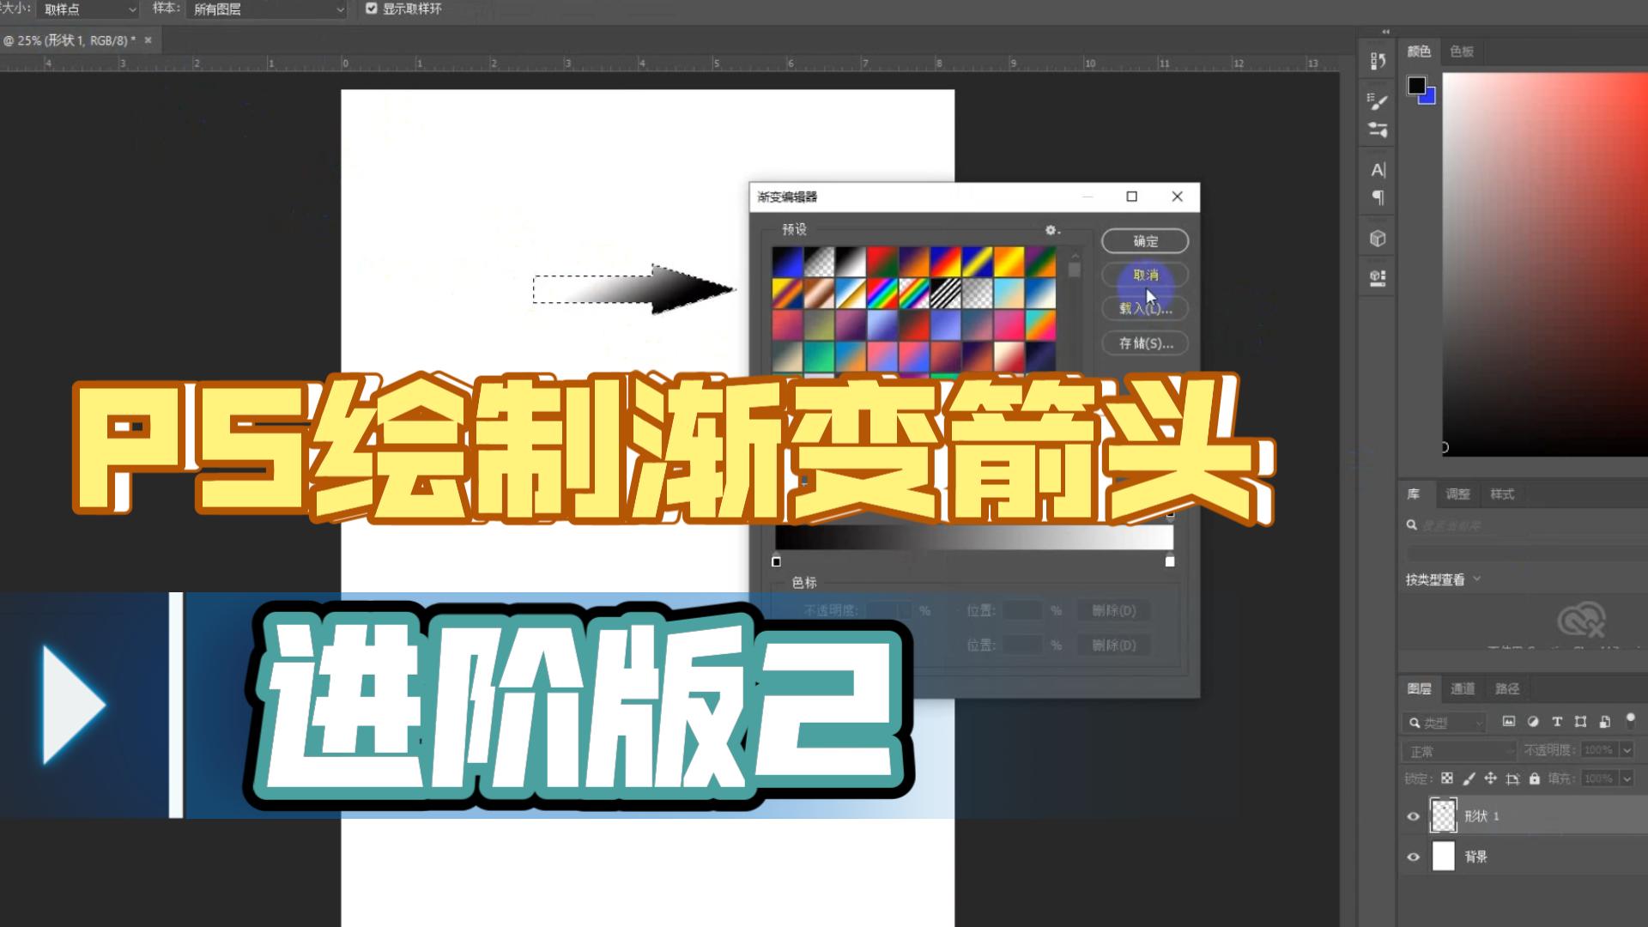Select the rainbow spectrum gradient preset

pos(882,294)
